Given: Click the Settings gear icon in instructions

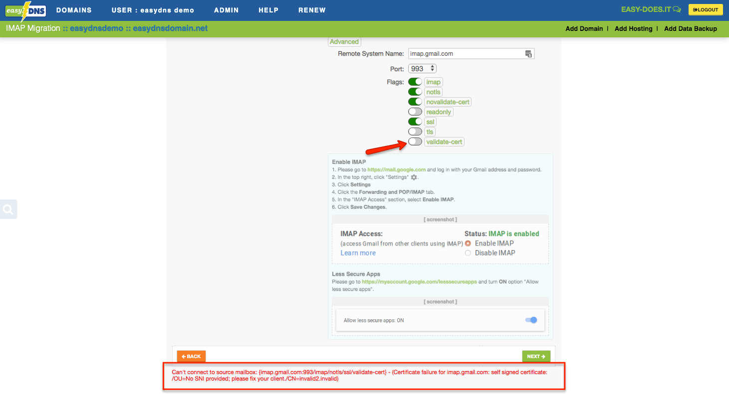Looking at the screenshot, I should click(x=414, y=177).
